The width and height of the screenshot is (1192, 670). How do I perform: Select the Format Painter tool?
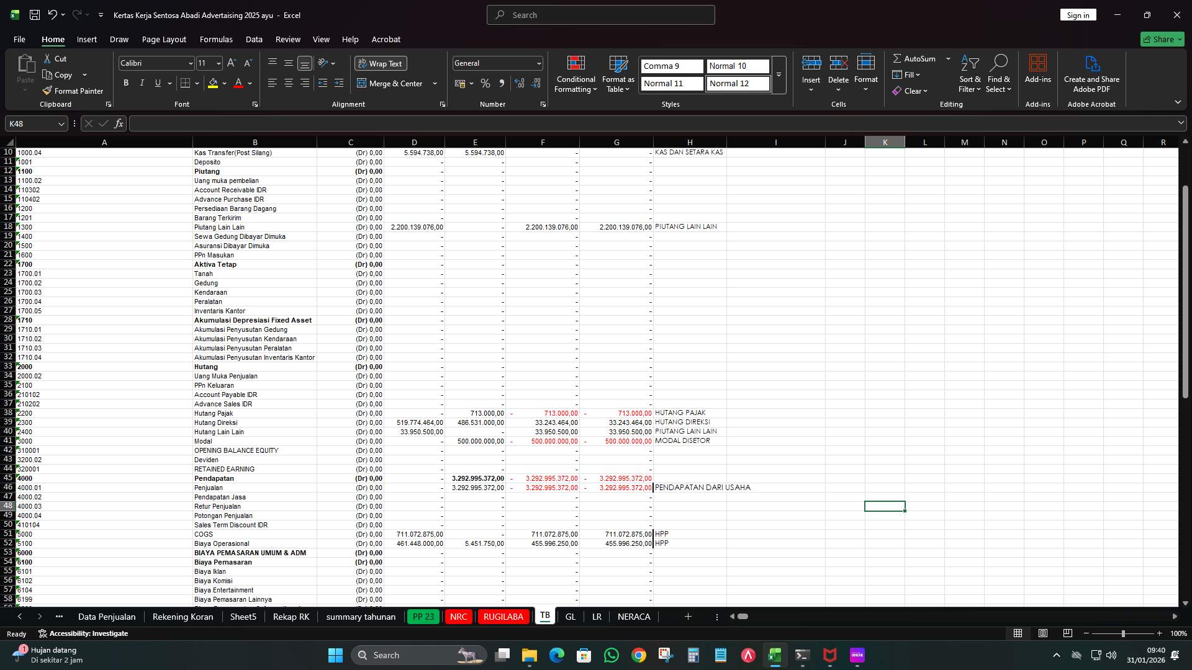(x=73, y=91)
